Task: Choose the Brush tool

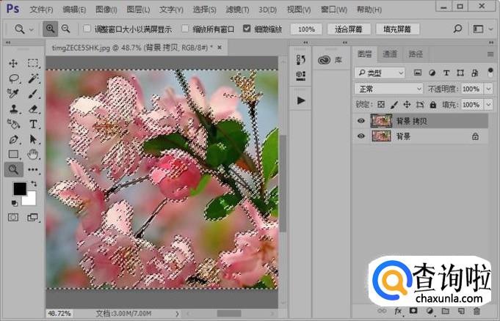Action: point(33,94)
